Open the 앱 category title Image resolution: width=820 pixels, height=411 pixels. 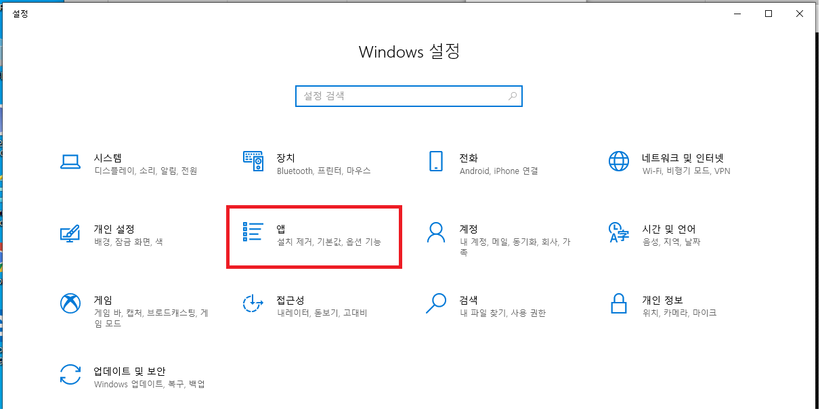(x=281, y=229)
